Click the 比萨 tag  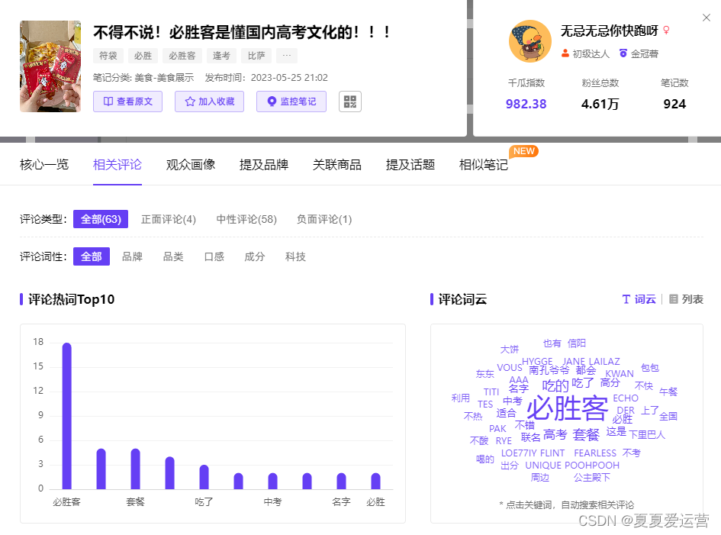256,56
